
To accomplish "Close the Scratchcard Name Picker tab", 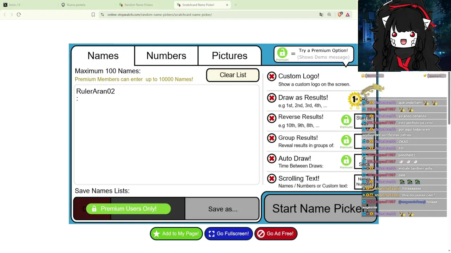I will click(x=227, y=5).
